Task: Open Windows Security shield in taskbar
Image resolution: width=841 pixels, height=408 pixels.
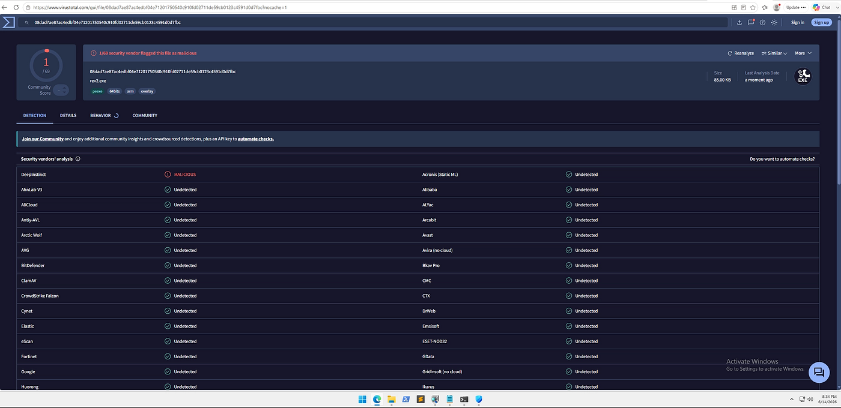Action: click(479, 399)
